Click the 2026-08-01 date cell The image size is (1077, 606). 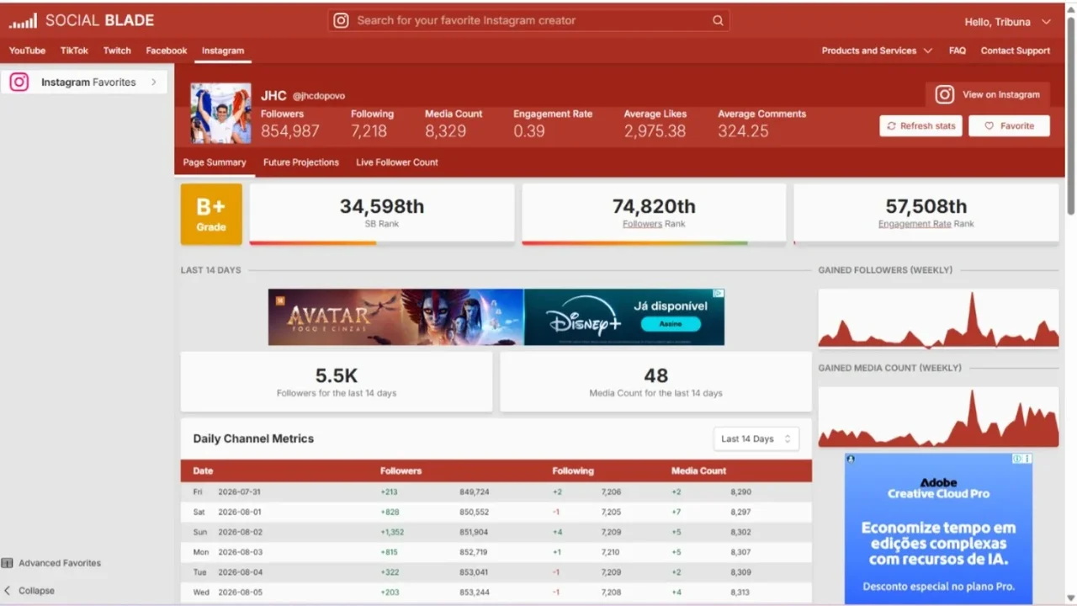239,512
